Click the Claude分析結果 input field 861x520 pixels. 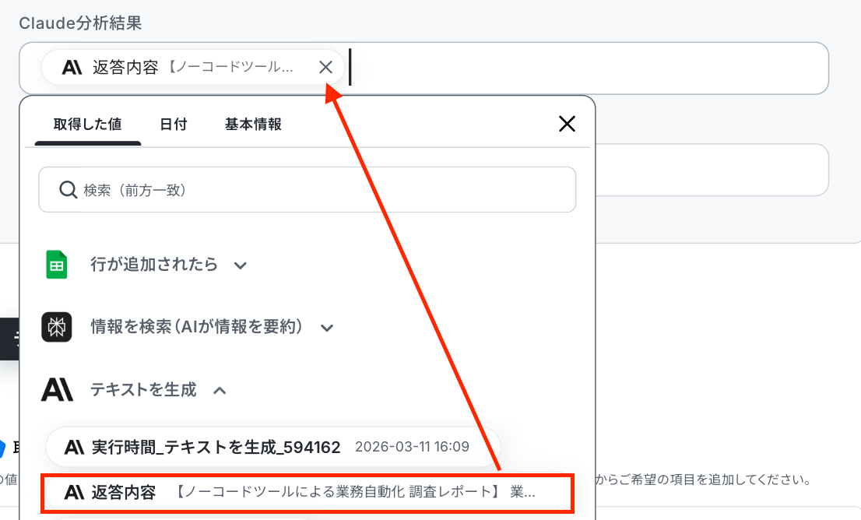pyautogui.click(x=423, y=68)
